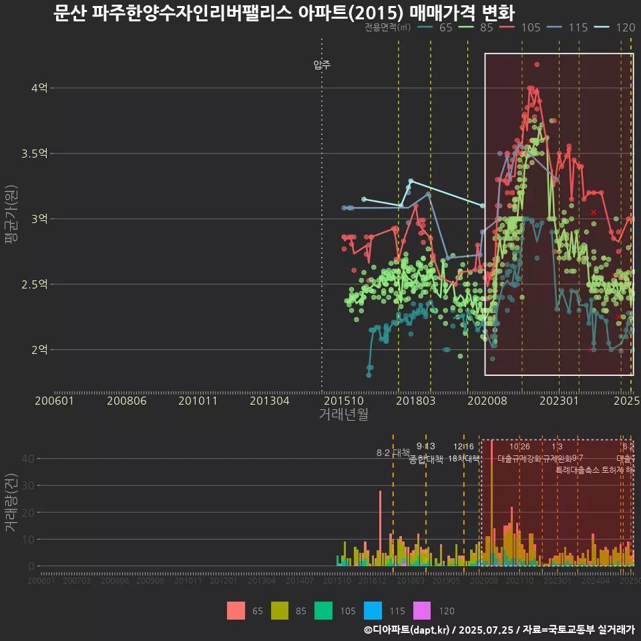641x641 pixels.
Task: Click 202404 on the volume chart axis
Action: (x=596, y=580)
